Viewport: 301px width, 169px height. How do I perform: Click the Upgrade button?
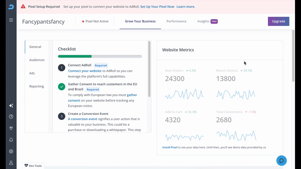coord(278,21)
